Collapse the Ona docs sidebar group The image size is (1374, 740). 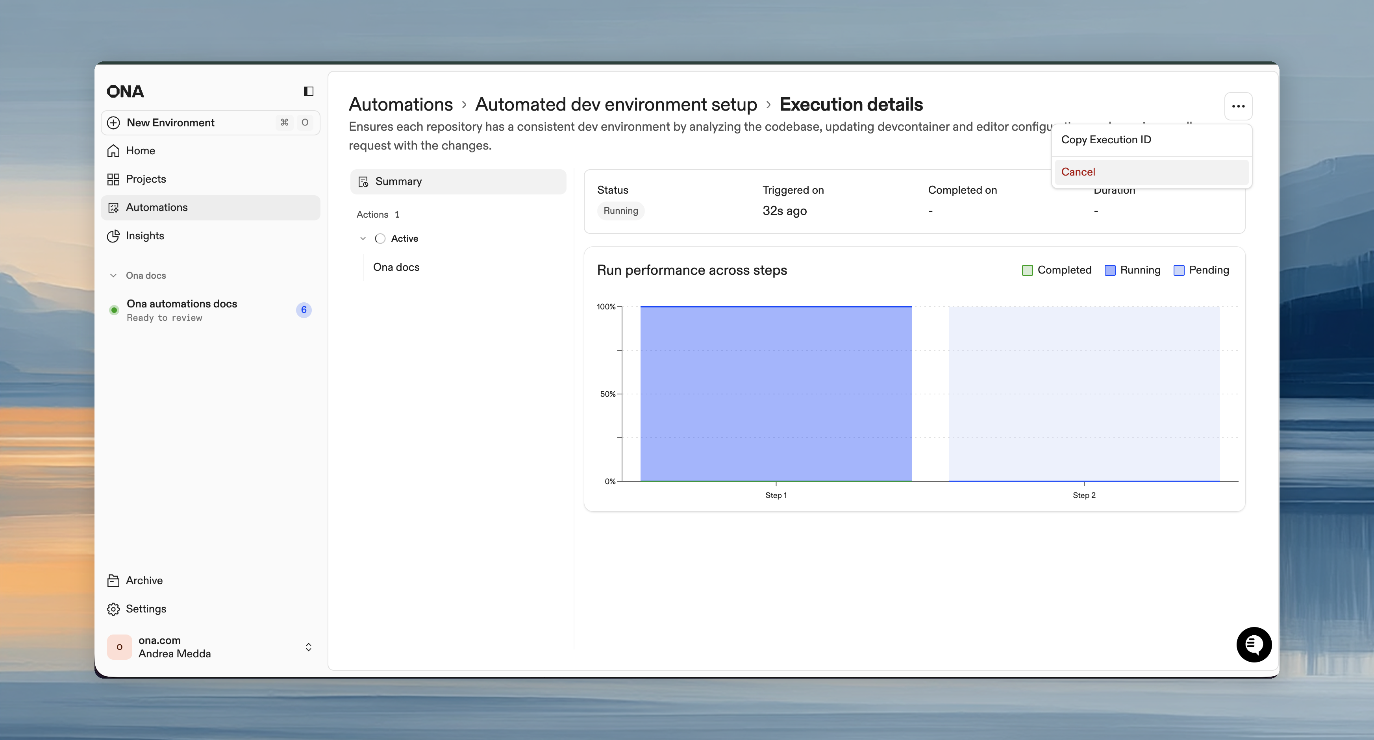click(113, 276)
